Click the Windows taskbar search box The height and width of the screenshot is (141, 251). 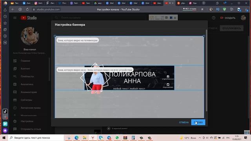pos(36,137)
